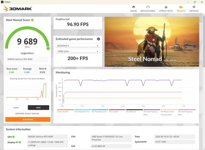
Task: Click the 200+ FPS estimated value
Action: tap(78, 58)
